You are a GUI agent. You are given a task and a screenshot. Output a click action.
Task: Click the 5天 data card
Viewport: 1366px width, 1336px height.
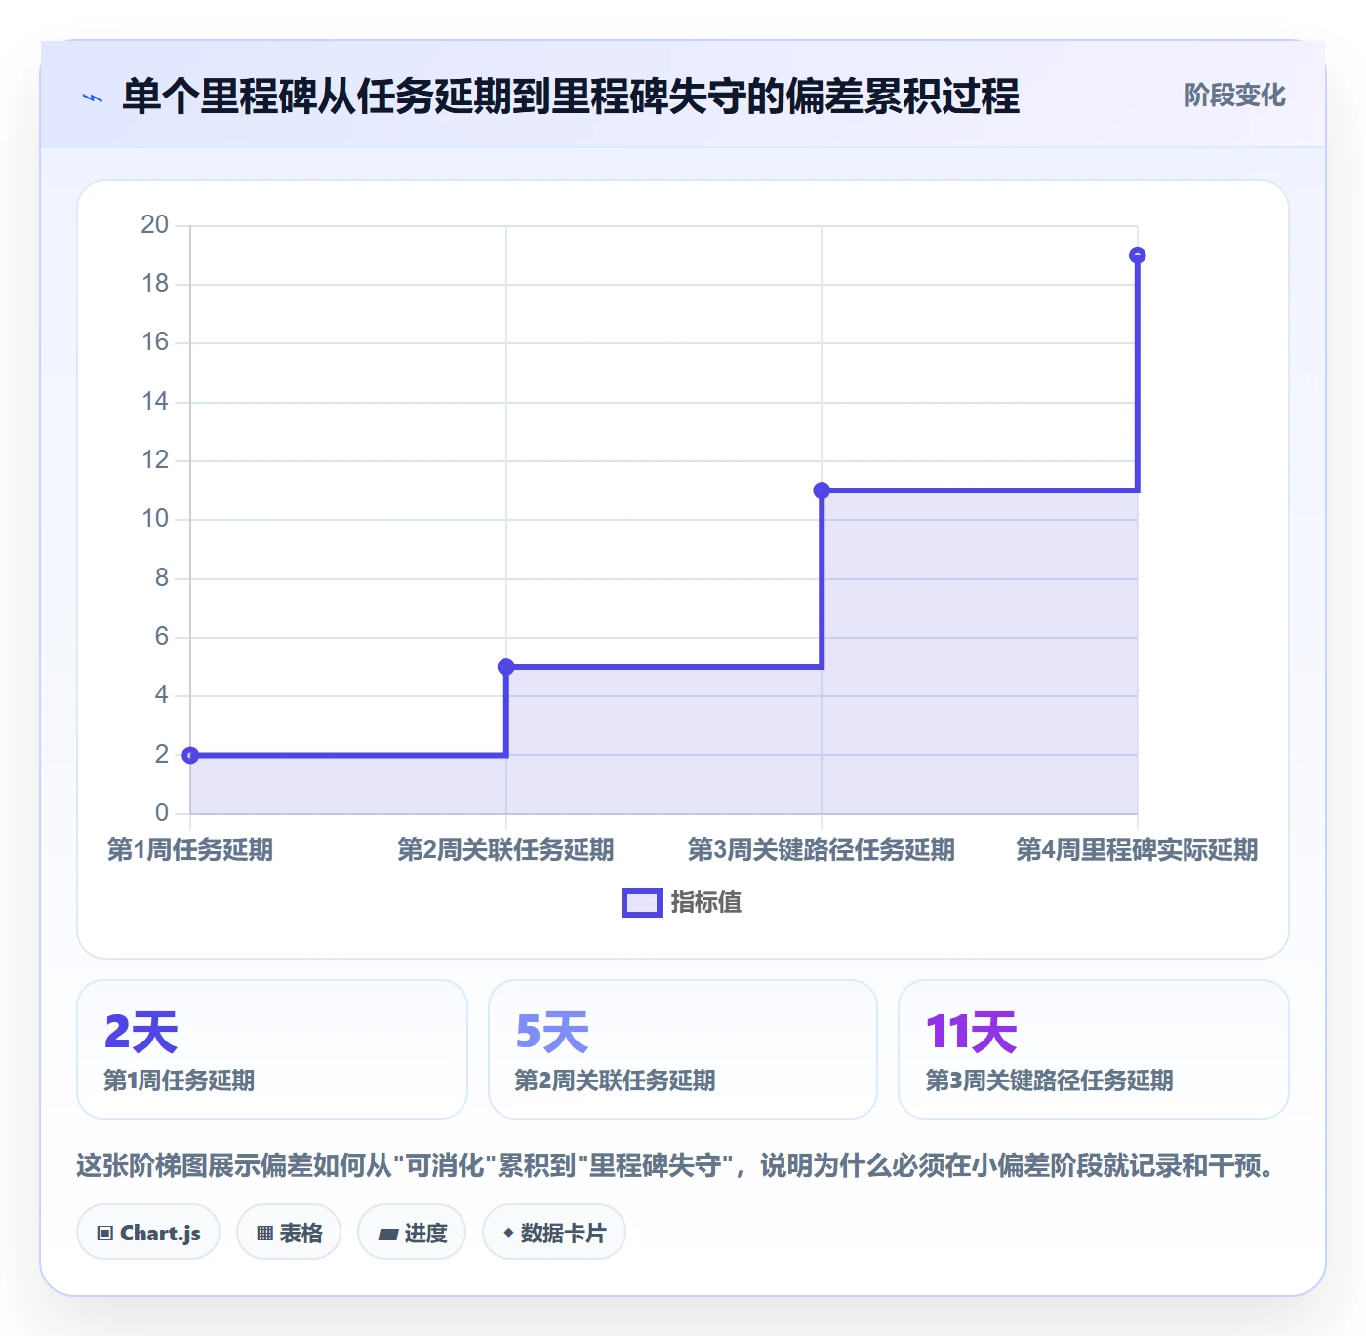[683, 1049]
